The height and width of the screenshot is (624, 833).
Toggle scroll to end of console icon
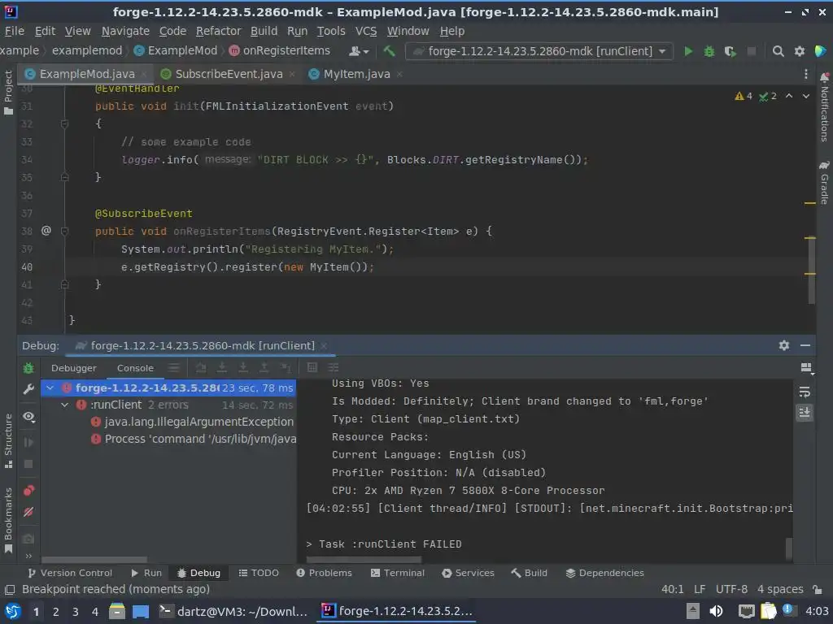point(805,413)
